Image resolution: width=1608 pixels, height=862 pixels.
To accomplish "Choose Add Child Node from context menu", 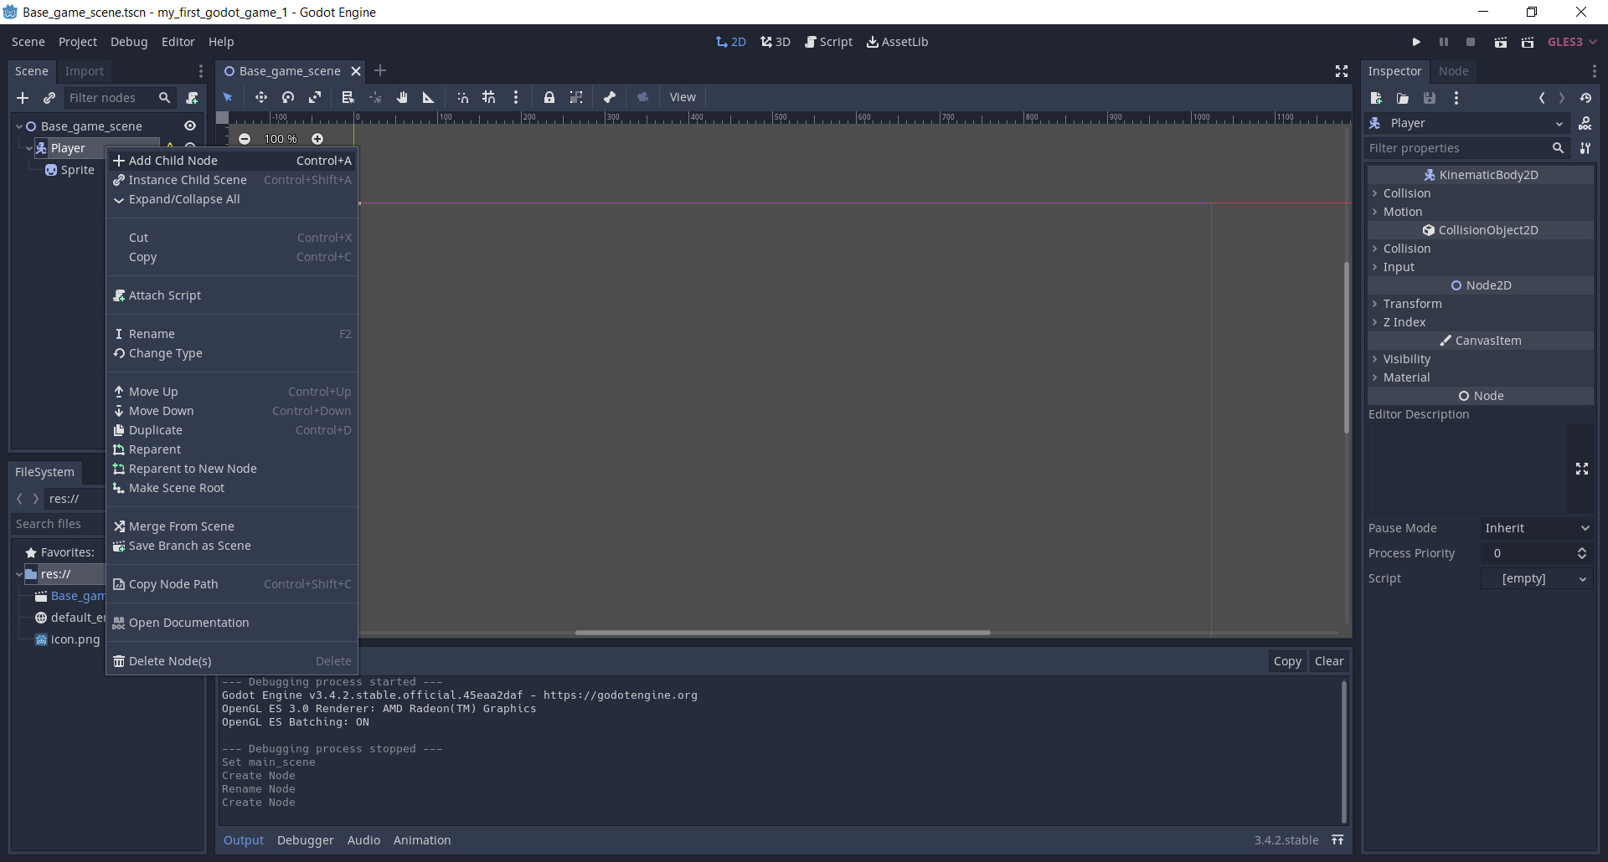I will pos(232,161).
